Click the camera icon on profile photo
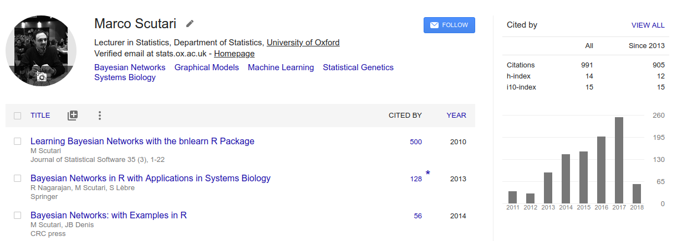 41,76
